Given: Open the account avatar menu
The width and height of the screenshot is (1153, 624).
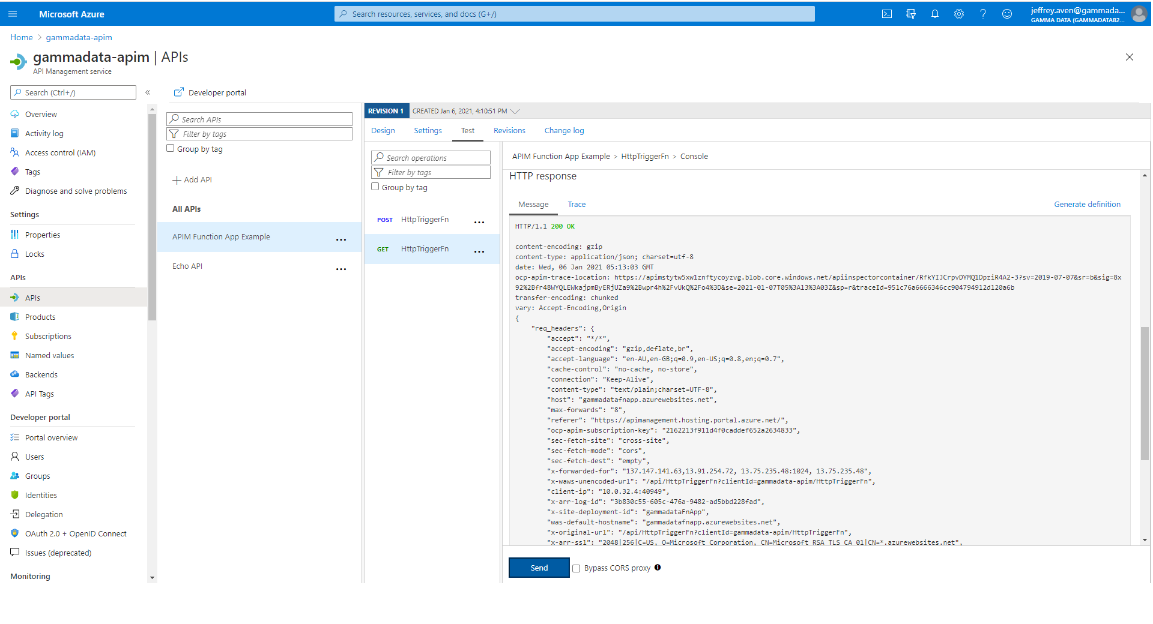Looking at the screenshot, I should 1139,14.
